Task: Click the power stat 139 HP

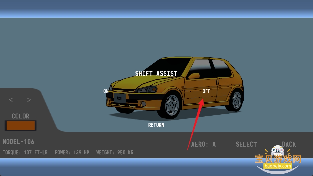Action: point(72,153)
